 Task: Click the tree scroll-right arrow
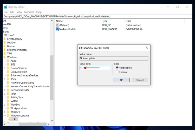48,124
